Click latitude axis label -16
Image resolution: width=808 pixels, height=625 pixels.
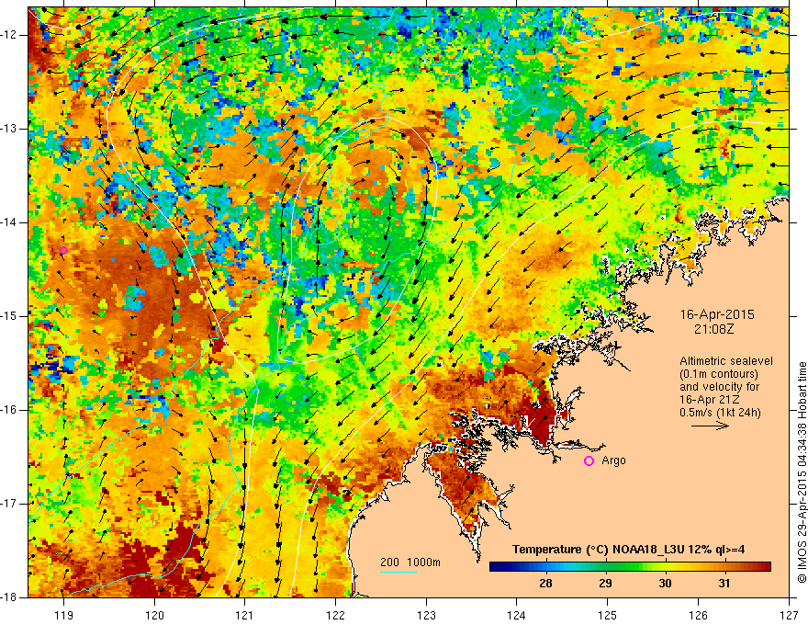pos(9,410)
